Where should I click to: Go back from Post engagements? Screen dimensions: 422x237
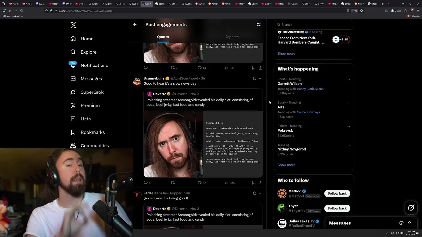(x=135, y=25)
